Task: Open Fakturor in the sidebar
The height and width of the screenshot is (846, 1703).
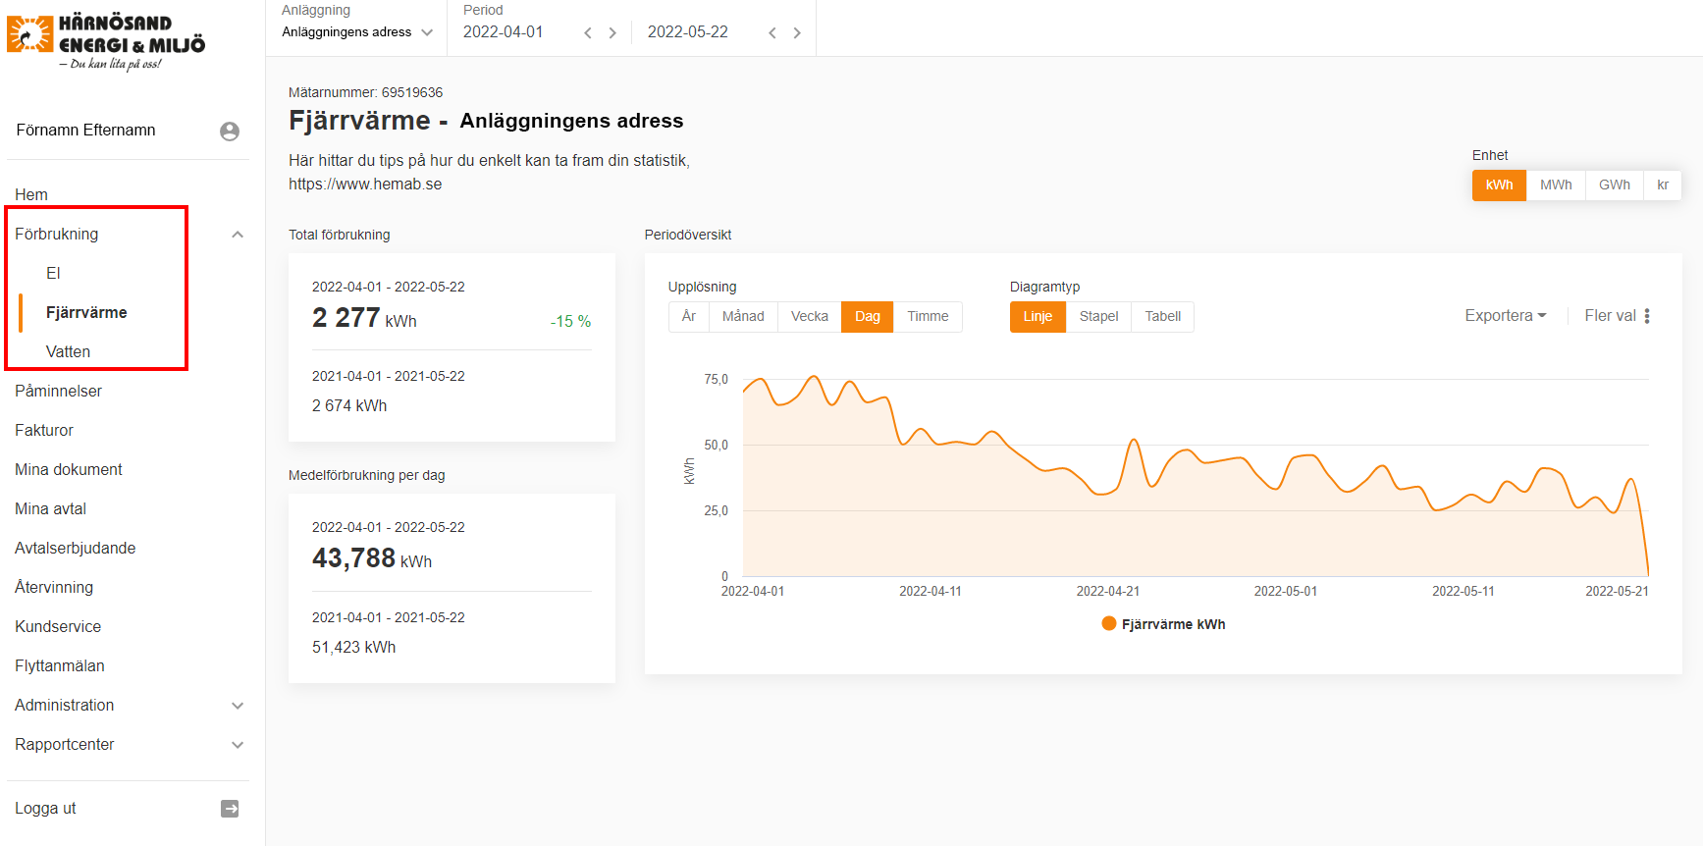Action: (44, 431)
